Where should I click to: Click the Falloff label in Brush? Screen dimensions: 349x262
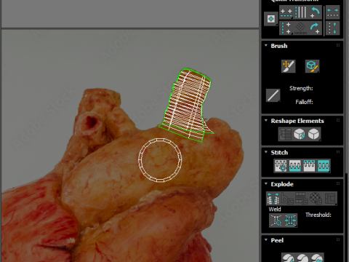[x=304, y=102]
